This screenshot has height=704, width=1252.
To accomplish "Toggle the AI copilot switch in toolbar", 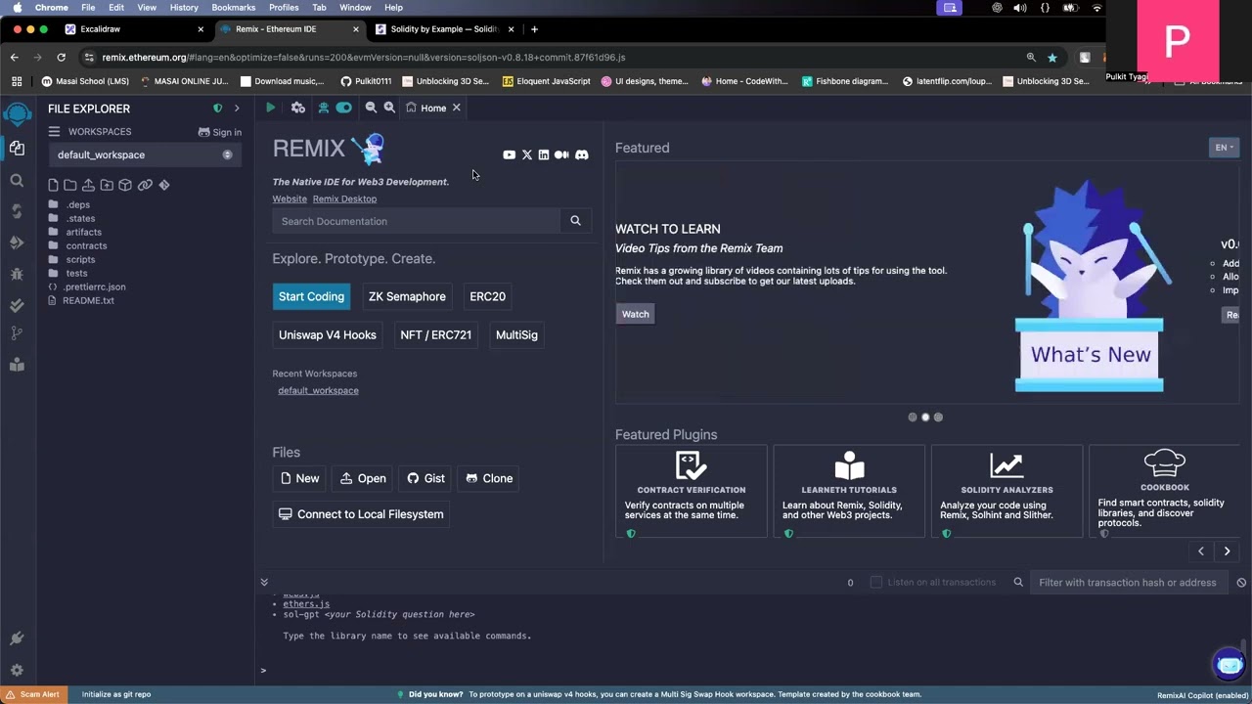I will (343, 108).
